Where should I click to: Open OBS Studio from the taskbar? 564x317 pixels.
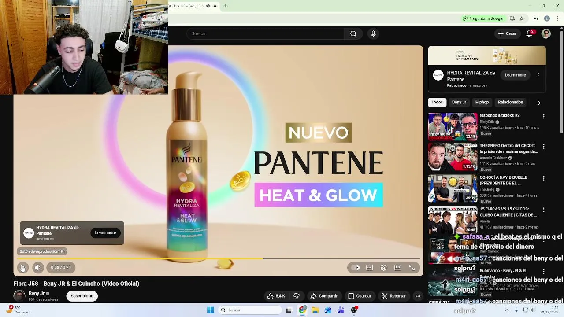(354, 310)
